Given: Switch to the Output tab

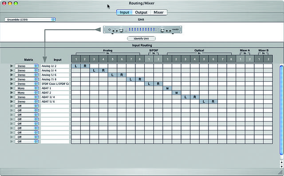Looking at the screenshot, I should point(141,12).
